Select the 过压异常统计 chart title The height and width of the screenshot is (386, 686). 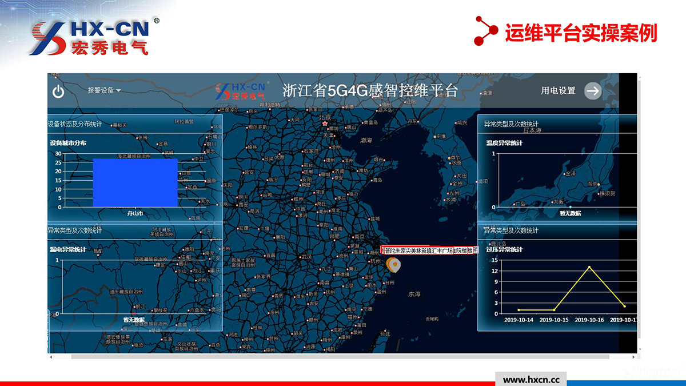click(504, 250)
